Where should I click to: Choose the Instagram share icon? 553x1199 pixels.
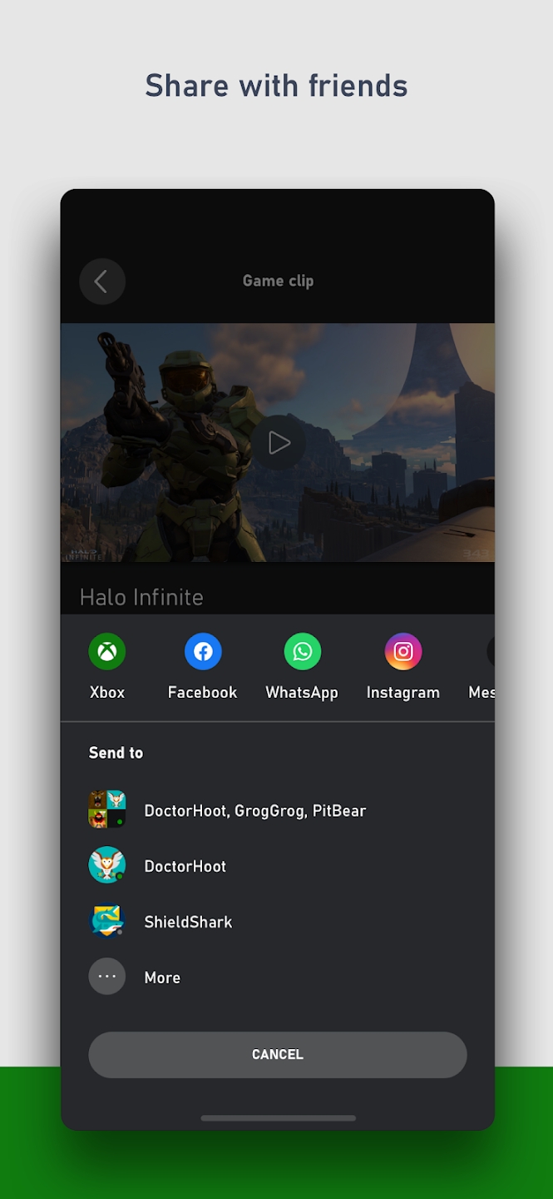click(x=403, y=651)
